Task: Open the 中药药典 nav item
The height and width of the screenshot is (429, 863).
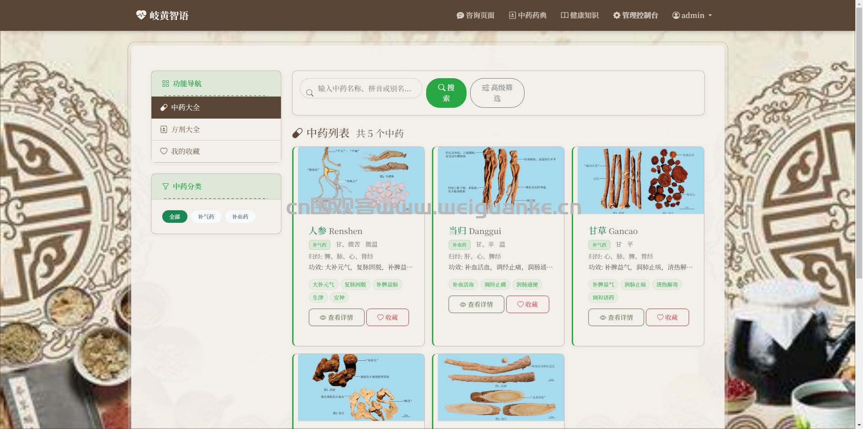Action: 528,15
